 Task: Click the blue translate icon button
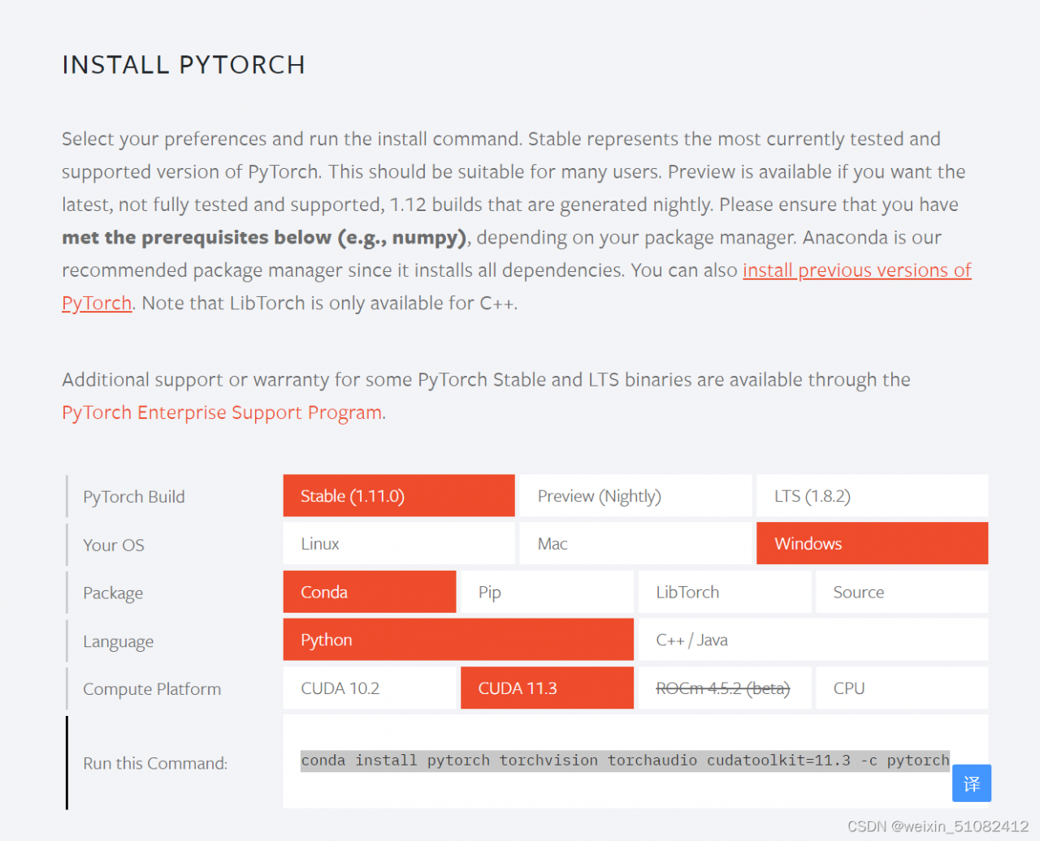point(971,783)
